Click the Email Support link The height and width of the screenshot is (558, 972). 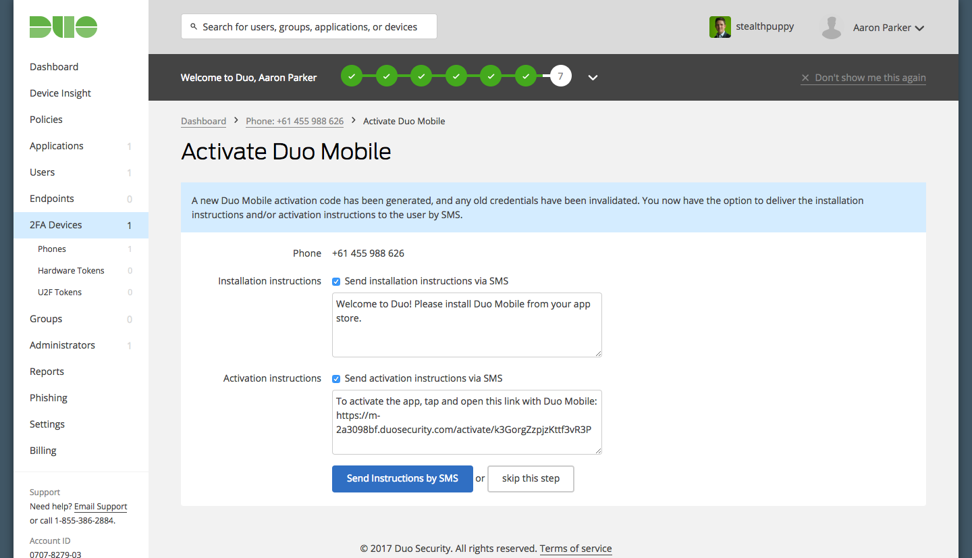101,507
